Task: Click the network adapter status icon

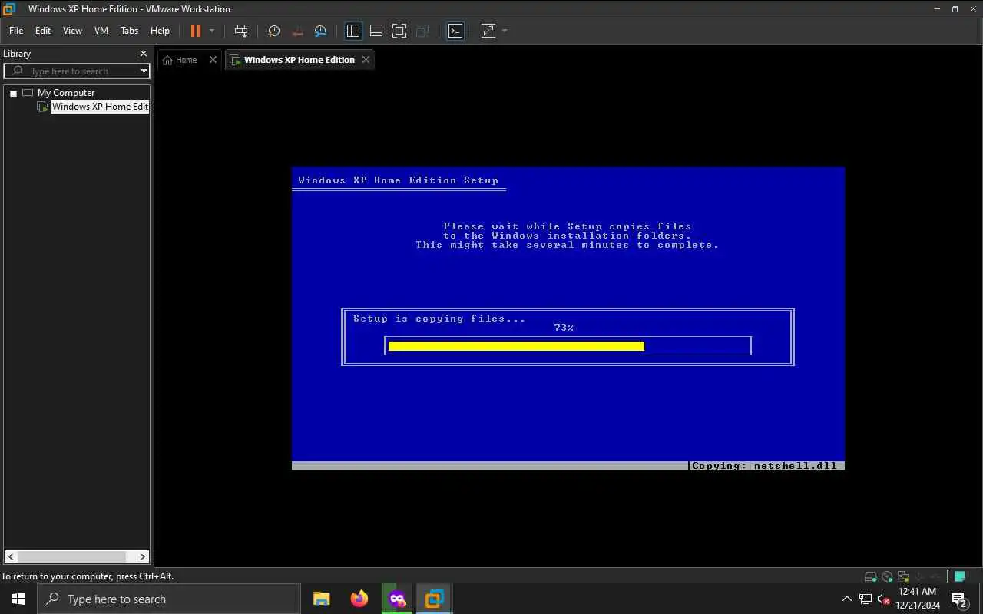Action: (x=903, y=576)
